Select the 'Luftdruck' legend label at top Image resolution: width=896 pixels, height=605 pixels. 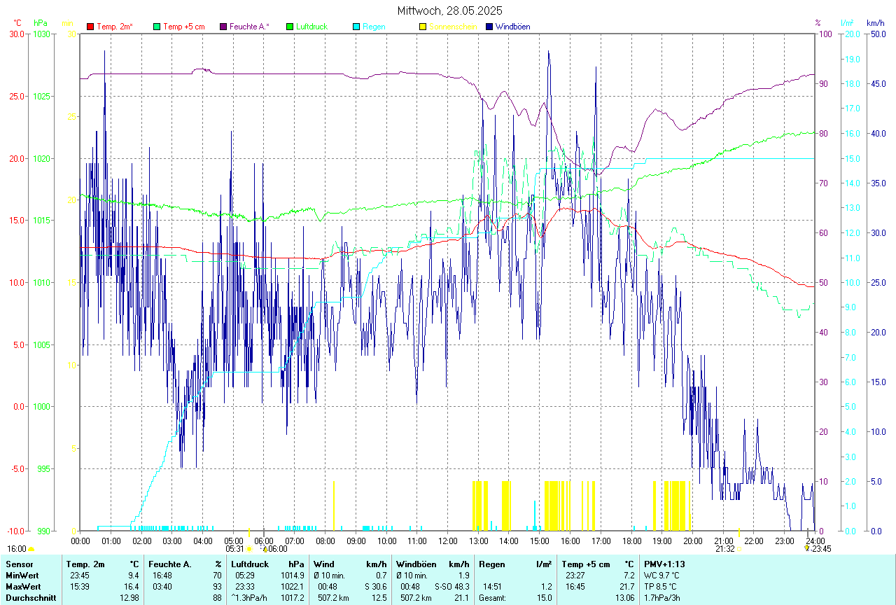point(311,27)
